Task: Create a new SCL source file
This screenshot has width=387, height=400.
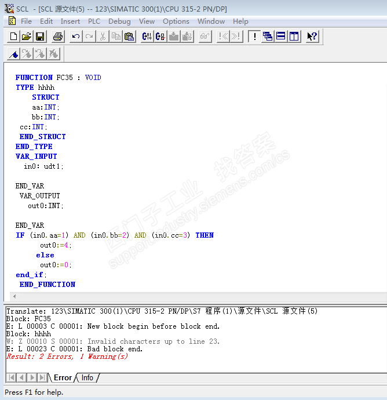Action: click(13, 37)
